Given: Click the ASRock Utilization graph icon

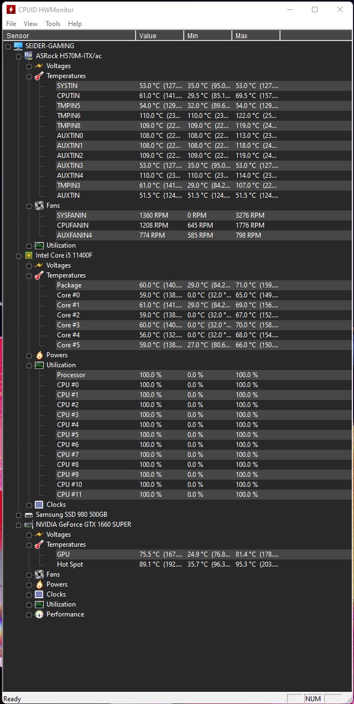Looking at the screenshot, I should click(39, 245).
